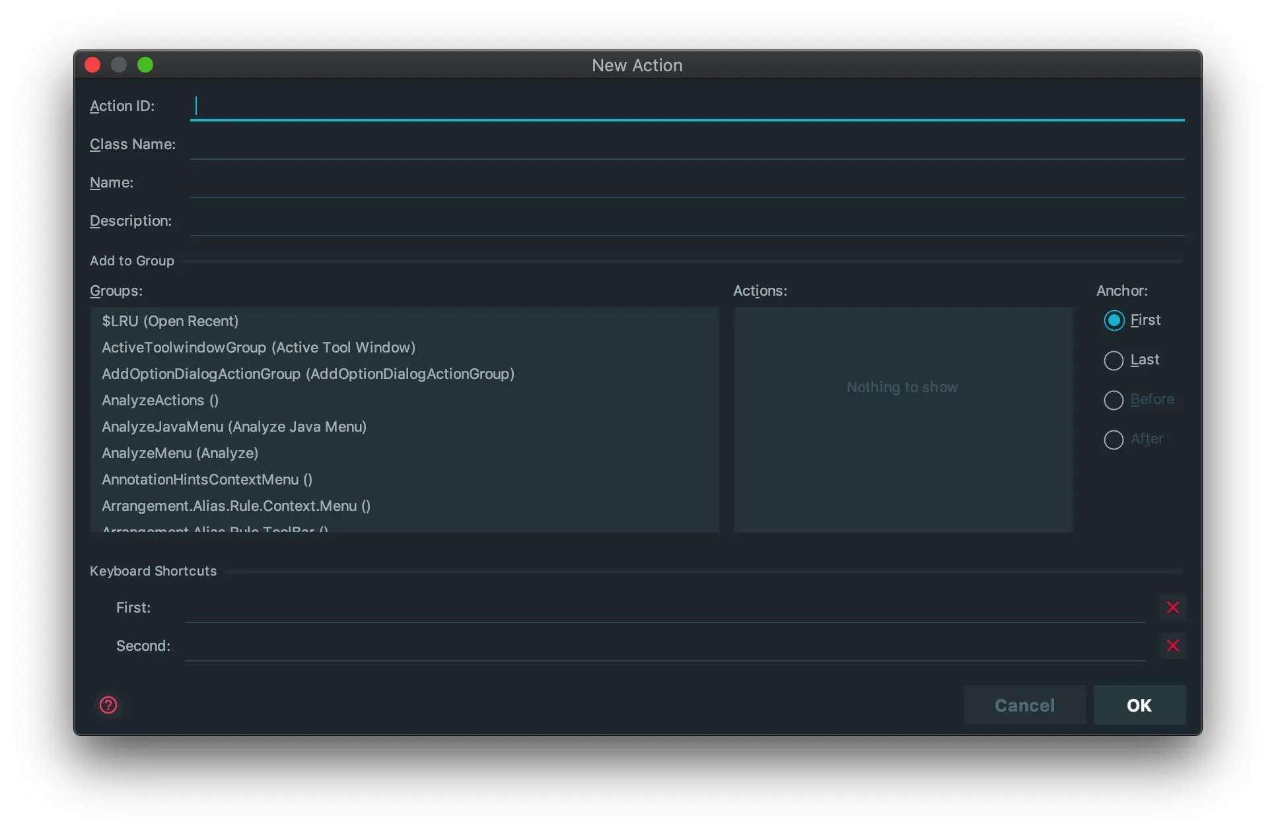The width and height of the screenshot is (1276, 833).
Task: Click the help question mark icon
Action: pyautogui.click(x=108, y=705)
